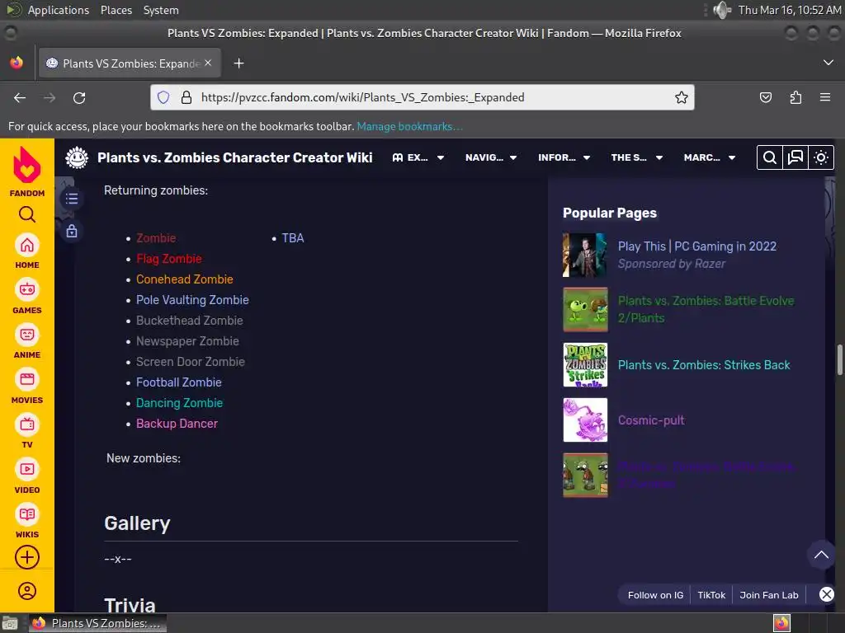This screenshot has width=845, height=633.
Task: Expand the THE S... navigation dropdown
Action: coord(637,157)
